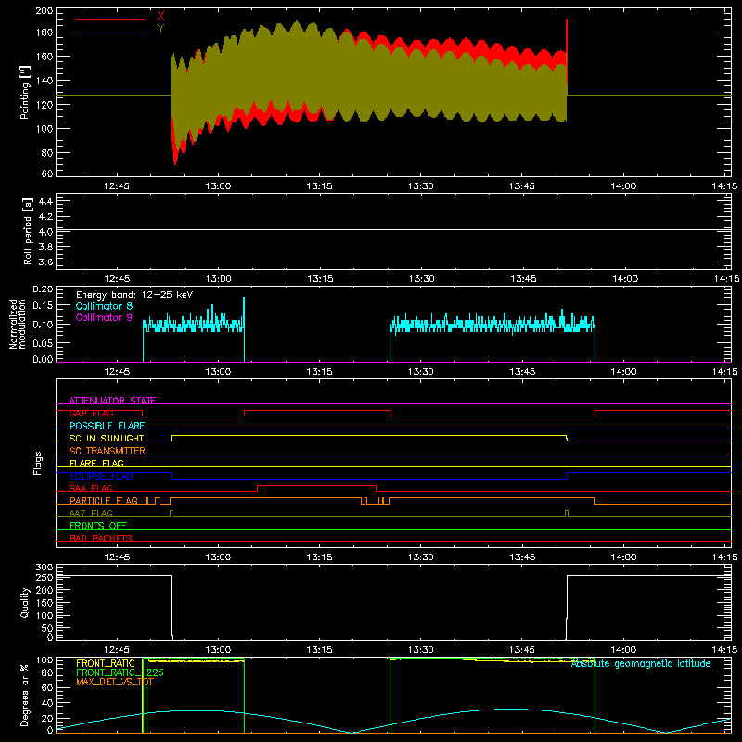The image size is (742, 742).
Task: Select the SC_IN_SUNLIGHT label
Action: tap(107, 438)
